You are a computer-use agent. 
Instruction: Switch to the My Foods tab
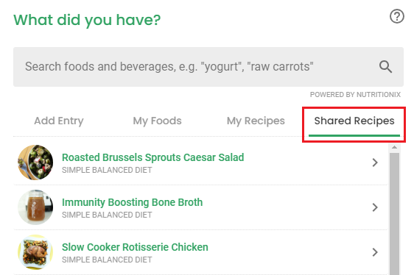157,121
